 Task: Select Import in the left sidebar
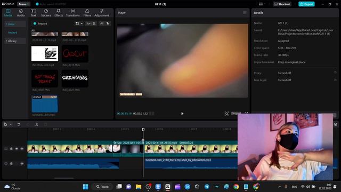pyautogui.click(x=12, y=33)
